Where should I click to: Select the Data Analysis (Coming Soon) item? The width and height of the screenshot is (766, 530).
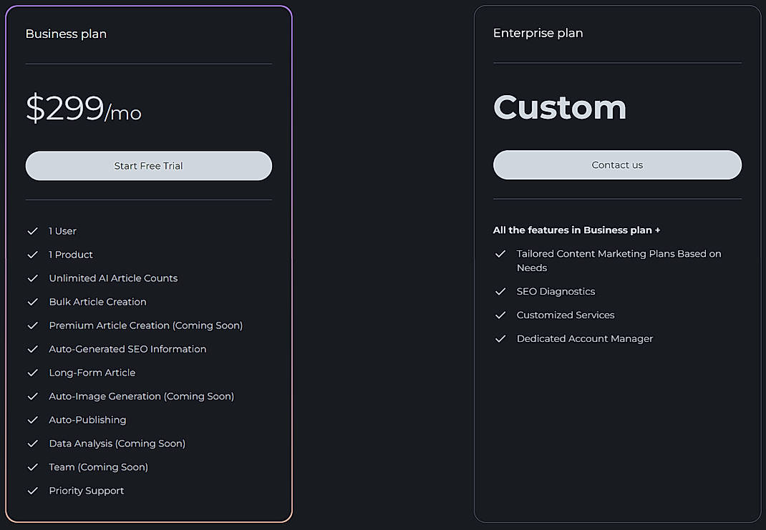[117, 443]
